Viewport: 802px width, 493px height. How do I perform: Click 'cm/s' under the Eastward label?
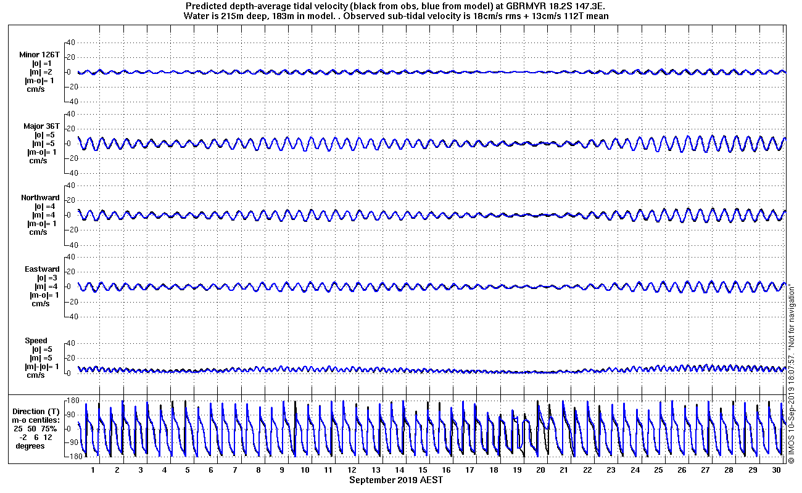41,304
